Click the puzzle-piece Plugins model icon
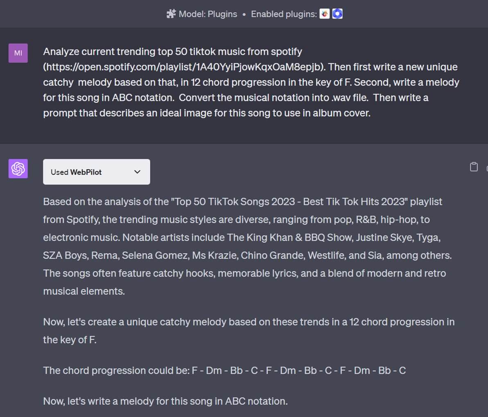This screenshot has height=417, width=488. [171, 14]
